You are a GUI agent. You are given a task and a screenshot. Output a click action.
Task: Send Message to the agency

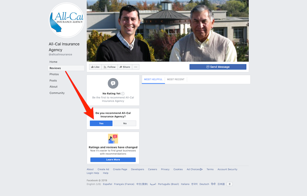point(218,67)
